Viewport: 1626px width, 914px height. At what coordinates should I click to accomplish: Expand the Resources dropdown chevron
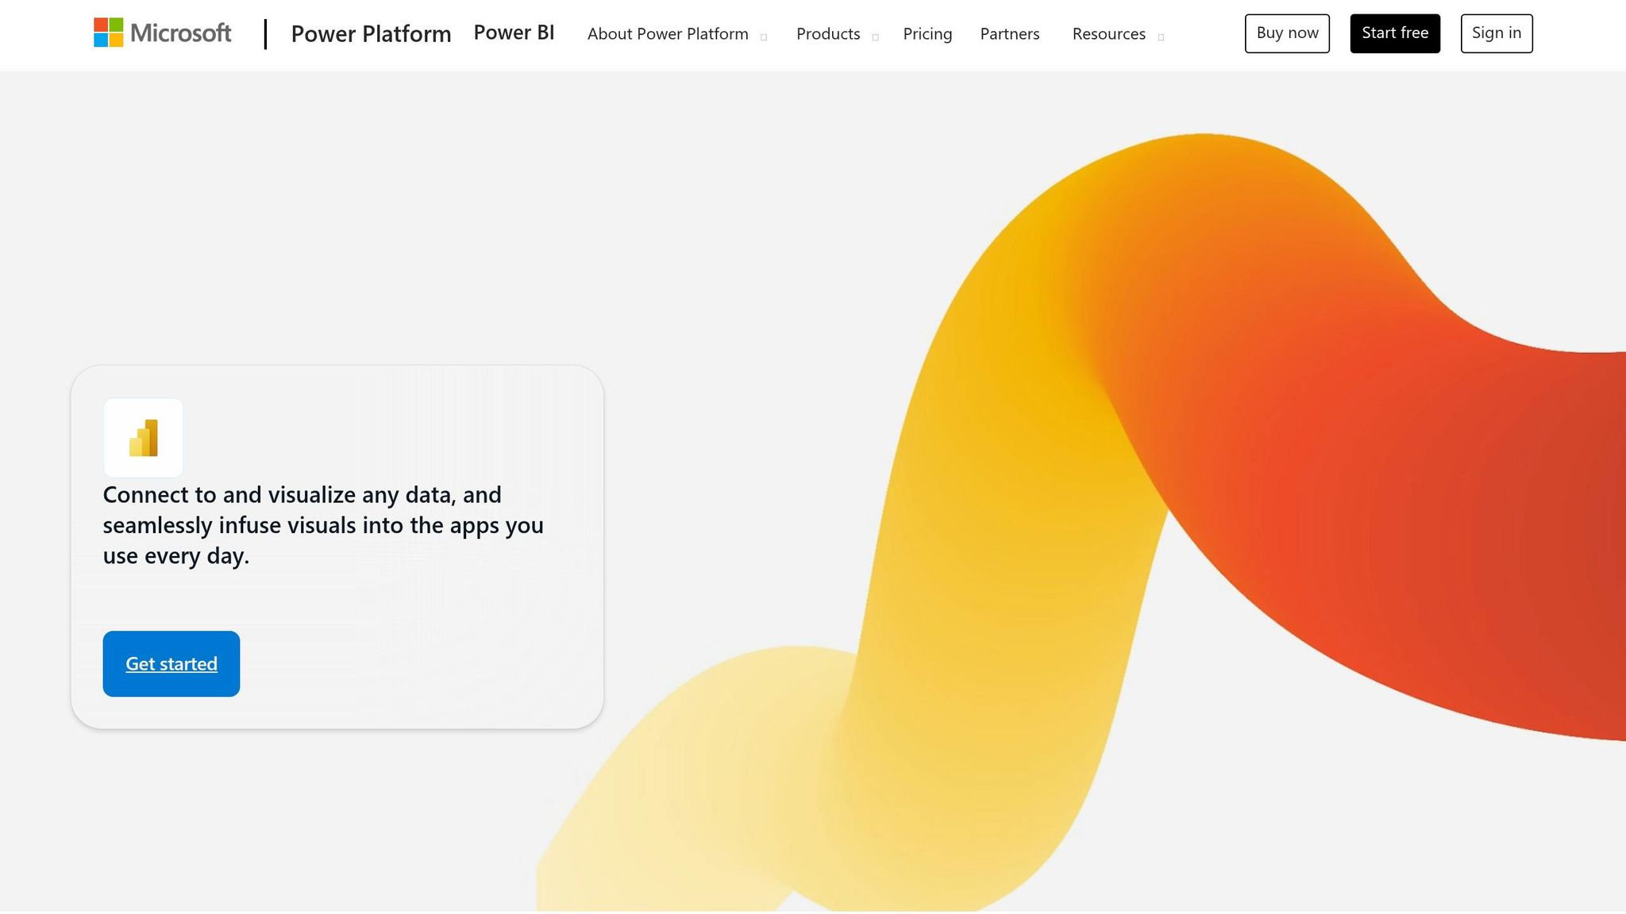(1162, 37)
